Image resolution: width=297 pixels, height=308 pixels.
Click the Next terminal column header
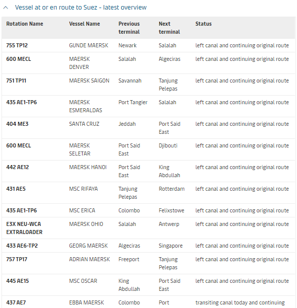[x=169, y=28]
